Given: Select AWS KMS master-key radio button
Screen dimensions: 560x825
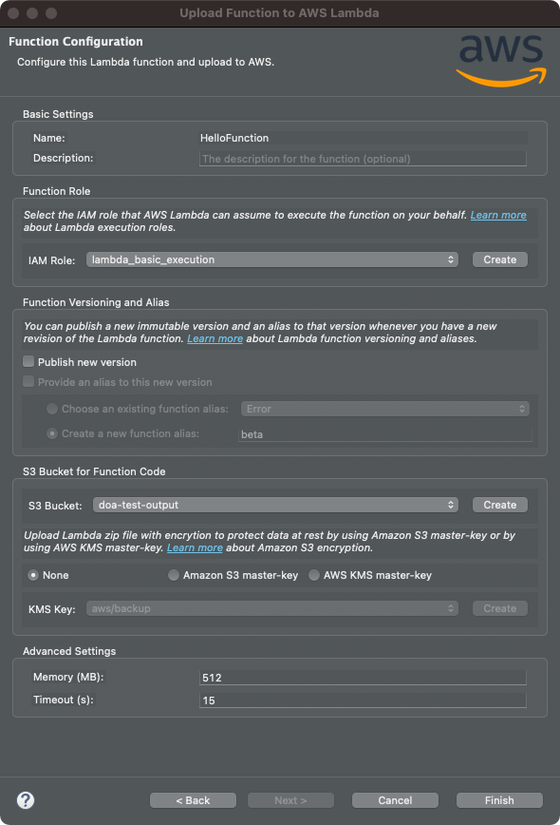Looking at the screenshot, I should (x=314, y=575).
